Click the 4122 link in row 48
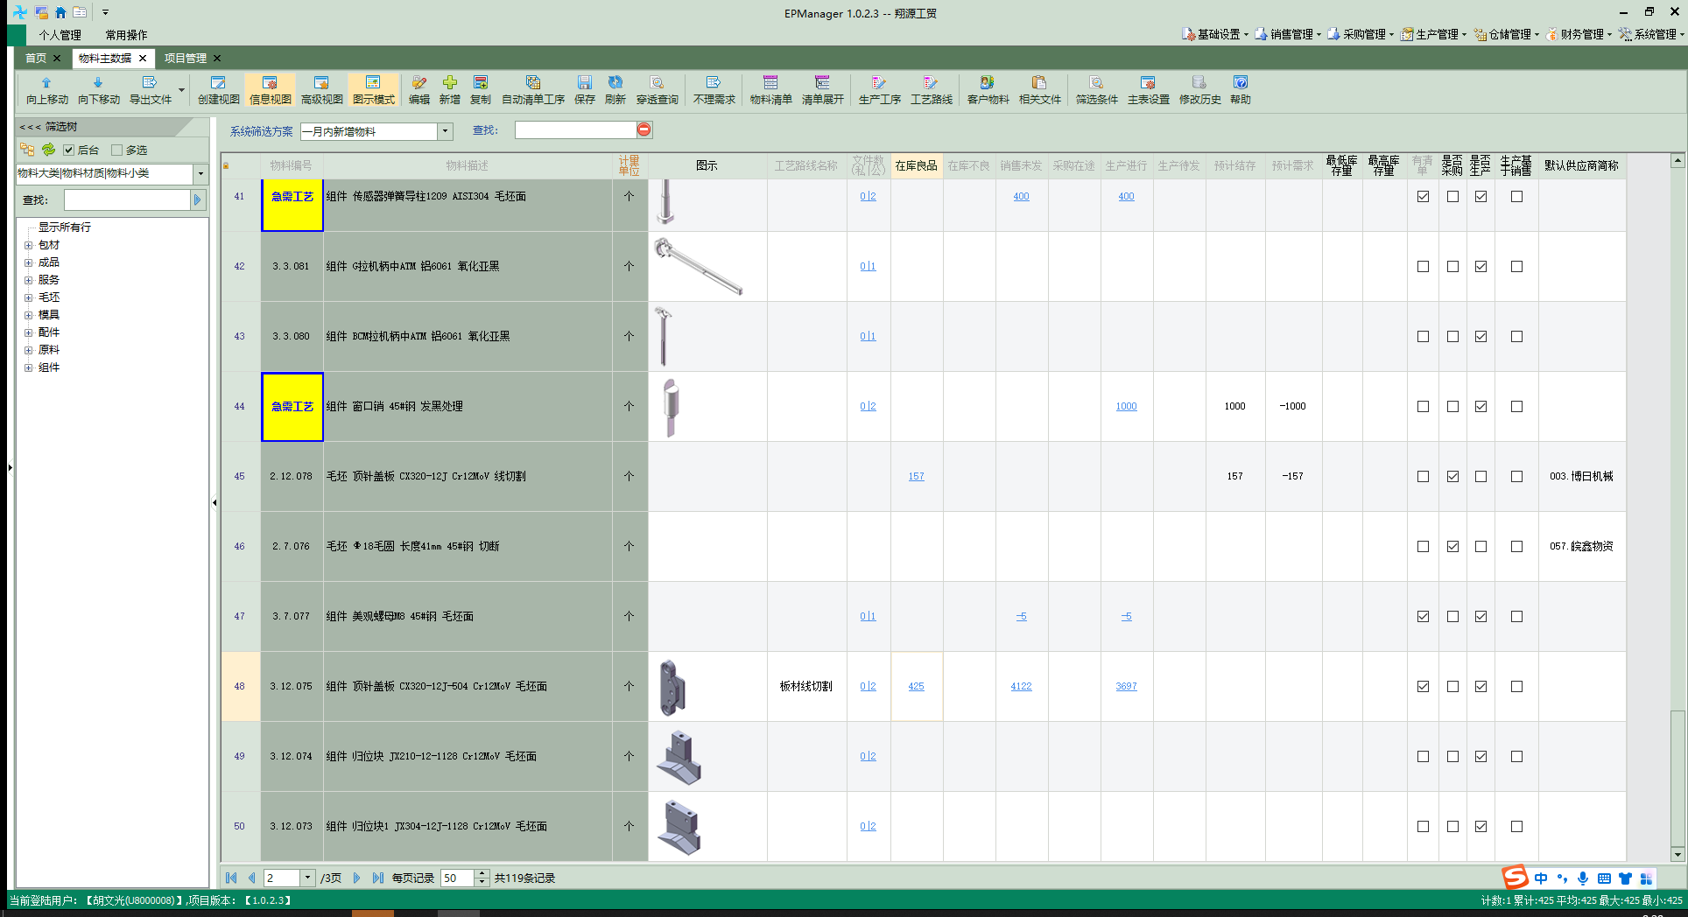Image resolution: width=1688 pixels, height=917 pixels. coord(1021,686)
